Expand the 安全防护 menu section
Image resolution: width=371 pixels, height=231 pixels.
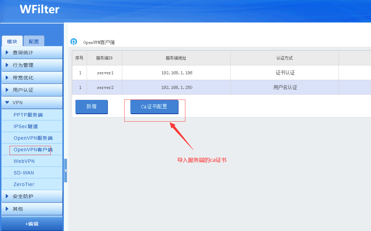coord(32,197)
